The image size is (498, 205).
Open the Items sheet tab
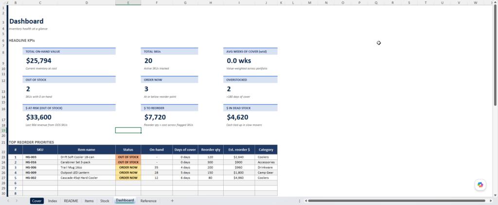coord(89,201)
